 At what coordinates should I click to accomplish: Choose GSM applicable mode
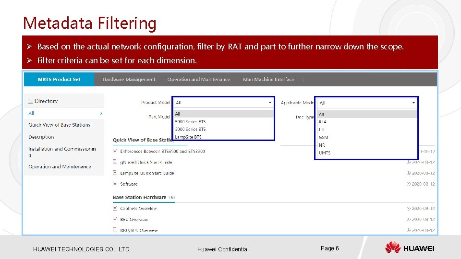click(x=323, y=138)
